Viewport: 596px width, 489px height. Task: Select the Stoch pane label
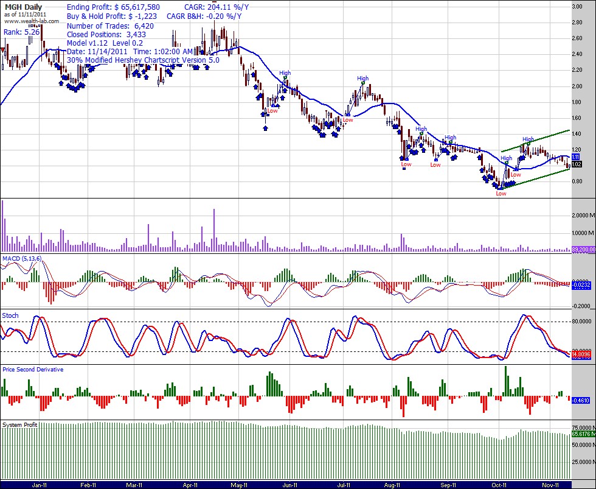pyautogui.click(x=10, y=315)
